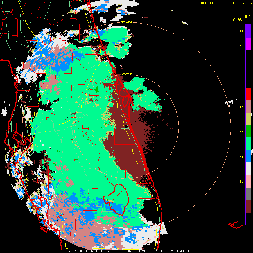
Task: Click the HR legend label
Action: point(241,132)
